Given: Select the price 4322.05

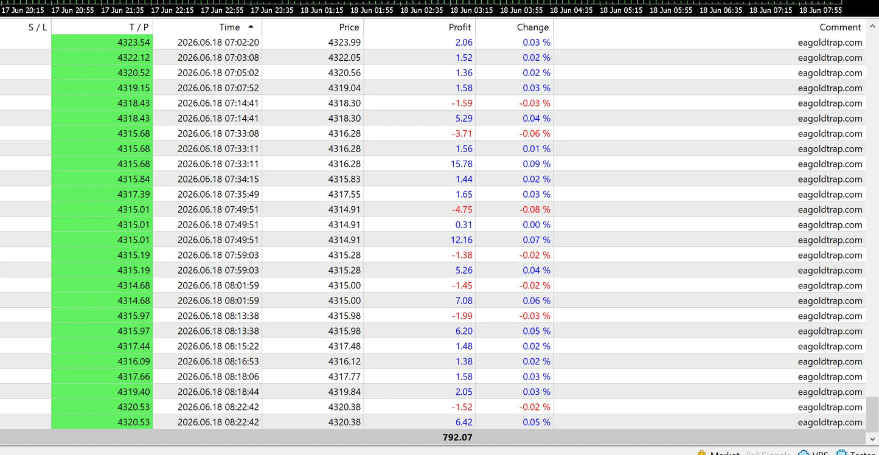Looking at the screenshot, I should 344,57.
